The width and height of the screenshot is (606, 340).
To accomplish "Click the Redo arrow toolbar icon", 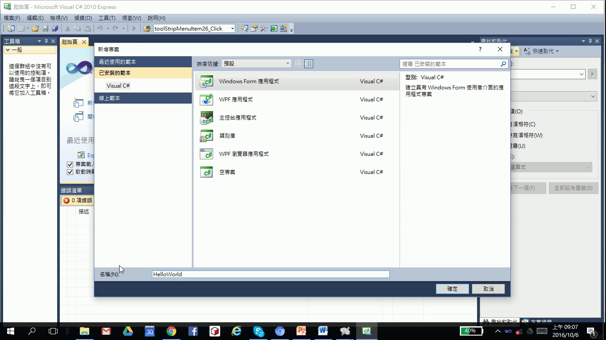I will [116, 28].
